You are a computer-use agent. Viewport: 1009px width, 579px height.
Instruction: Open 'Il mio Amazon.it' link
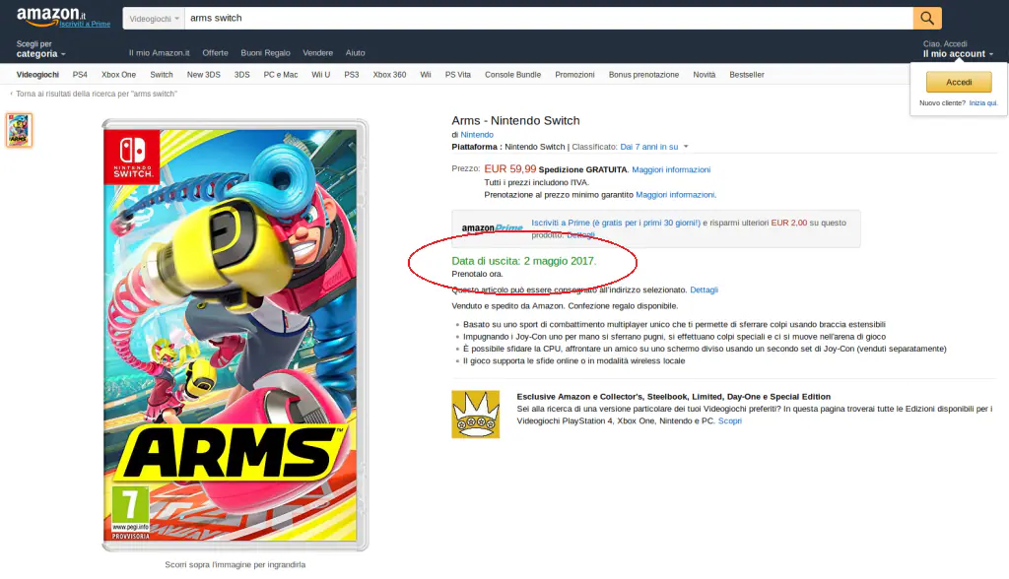(159, 53)
